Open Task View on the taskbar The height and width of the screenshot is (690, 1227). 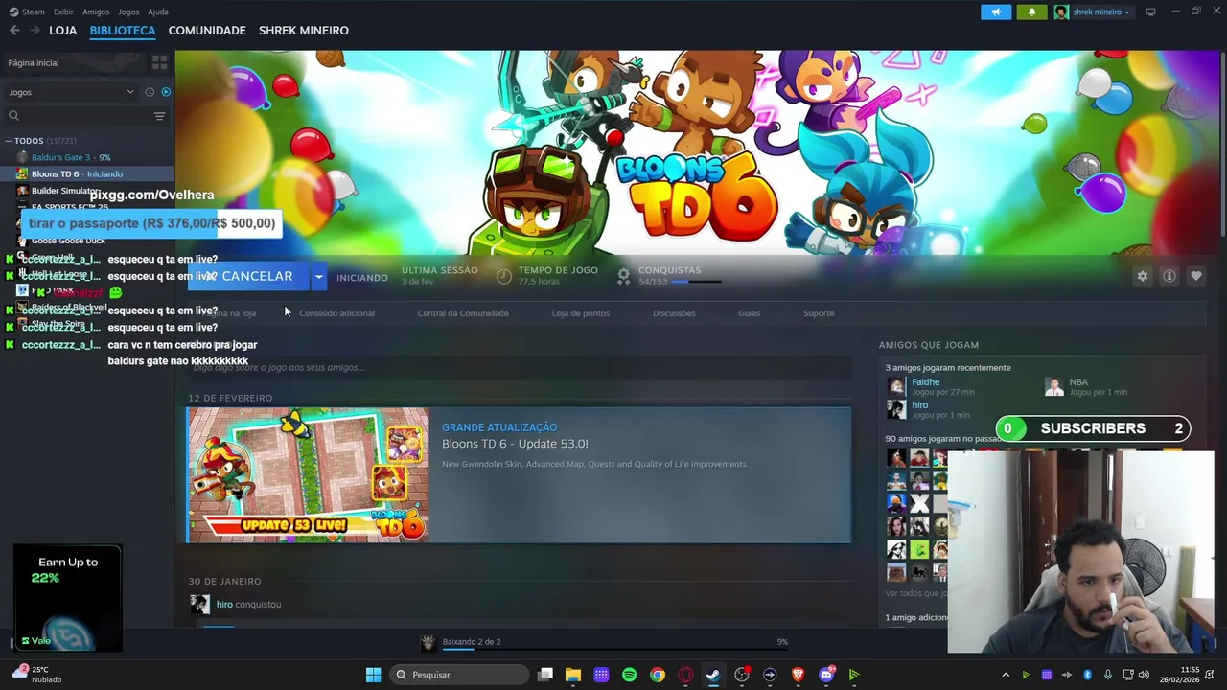[x=545, y=675]
